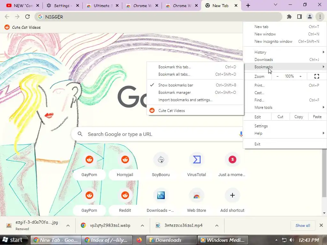Switch to Index of /~lily... taskbar window
Screen dimensions: 327x245
(x=107, y=240)
